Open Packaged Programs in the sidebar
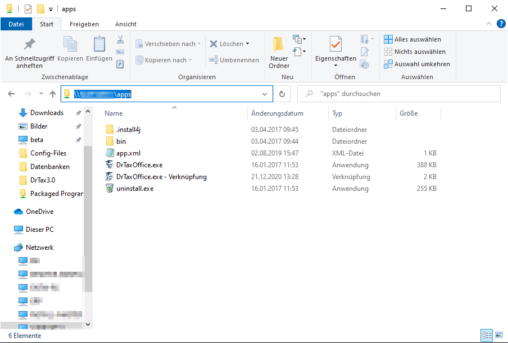The height and width of the screenshot is (343, 508). click(x=56, y=194)
